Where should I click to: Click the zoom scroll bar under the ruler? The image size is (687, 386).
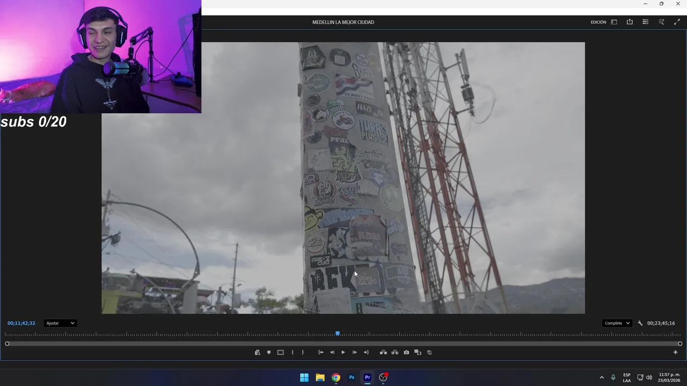343,344
